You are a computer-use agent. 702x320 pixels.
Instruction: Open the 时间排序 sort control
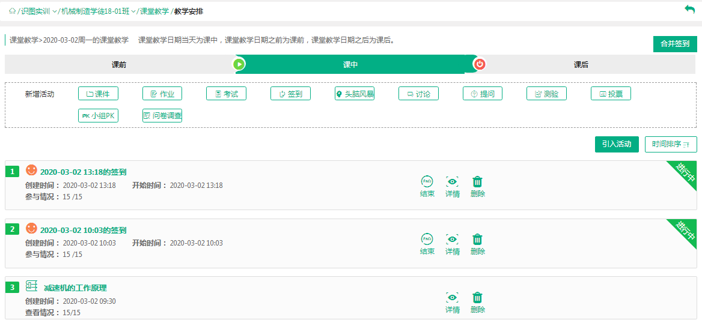tap(671, 144)
